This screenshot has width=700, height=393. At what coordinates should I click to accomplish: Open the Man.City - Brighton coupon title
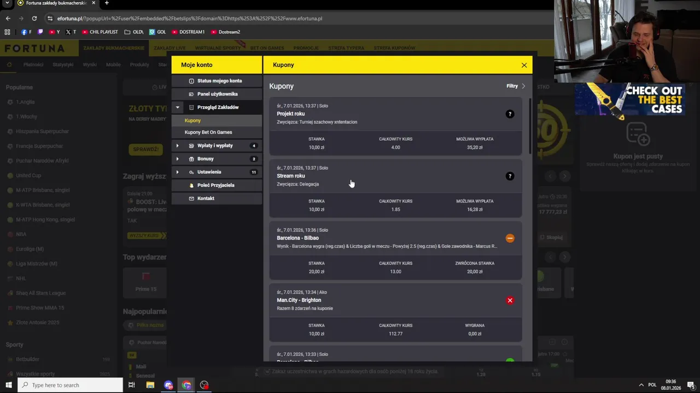point(299,300)
